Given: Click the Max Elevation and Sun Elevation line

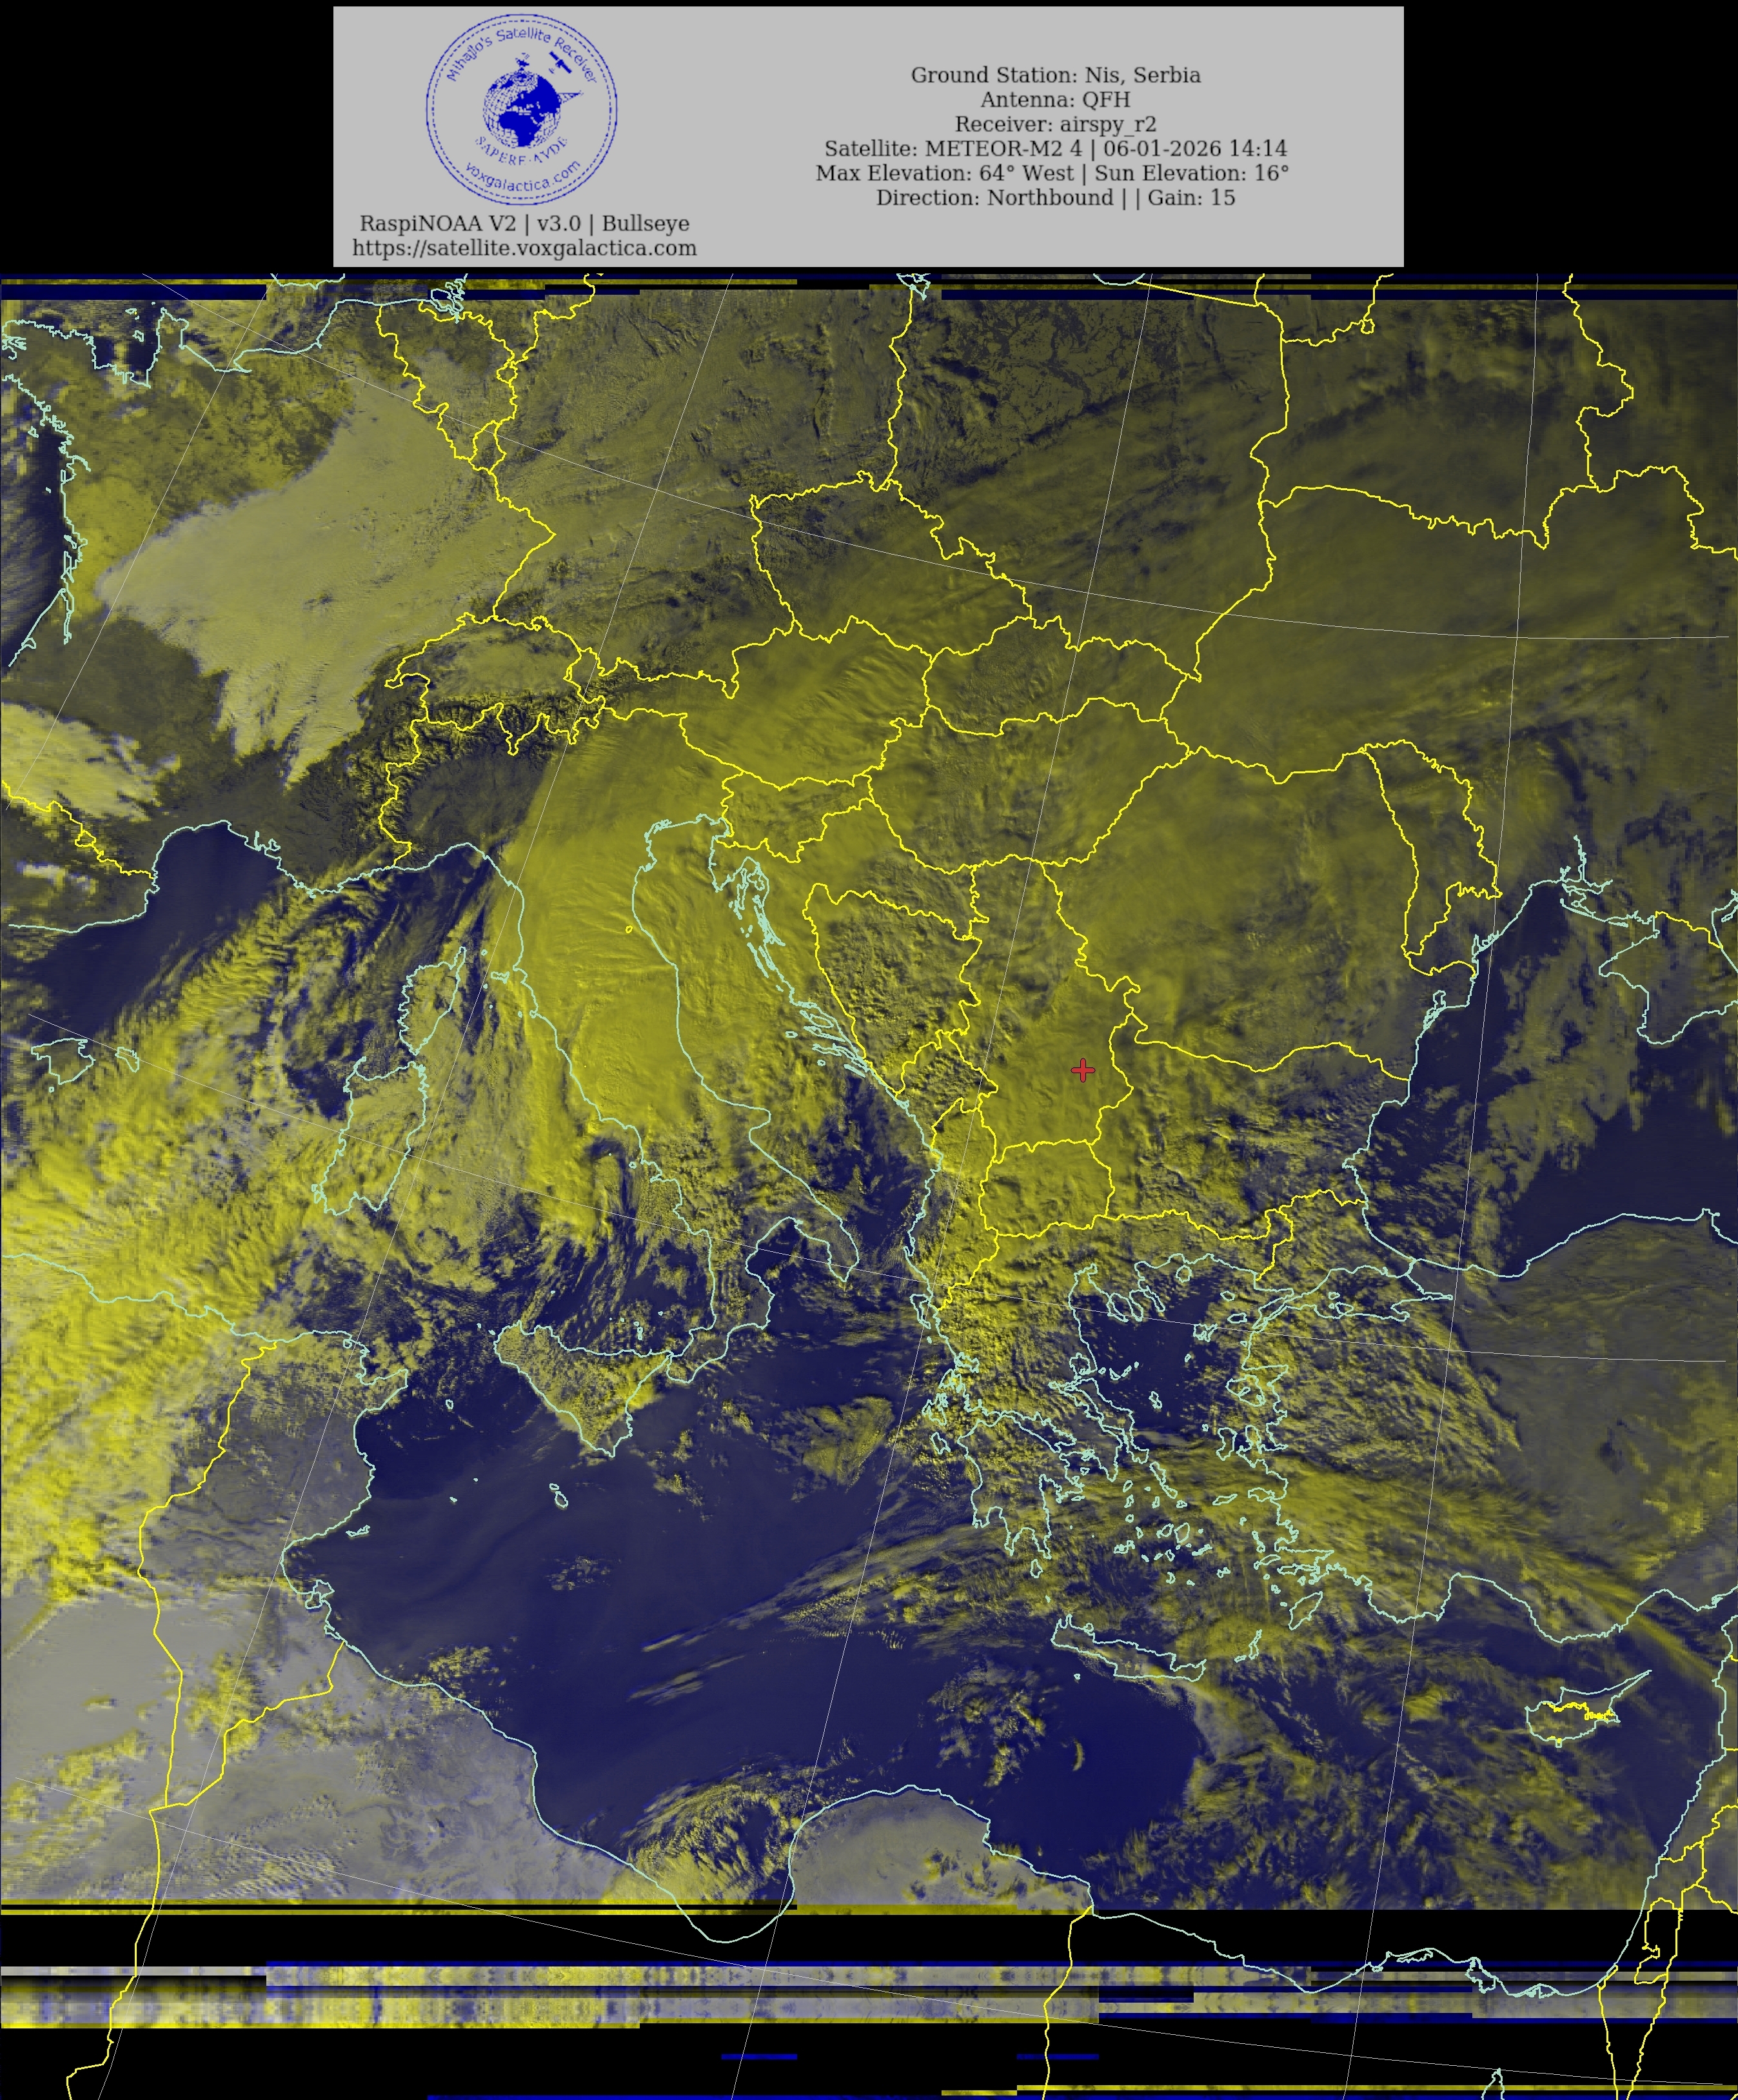Looking at the screenshot, I should pos(1052,173).
